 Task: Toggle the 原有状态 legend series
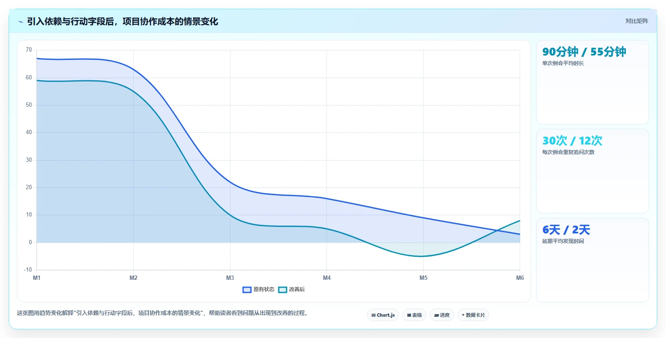point(258,289)
